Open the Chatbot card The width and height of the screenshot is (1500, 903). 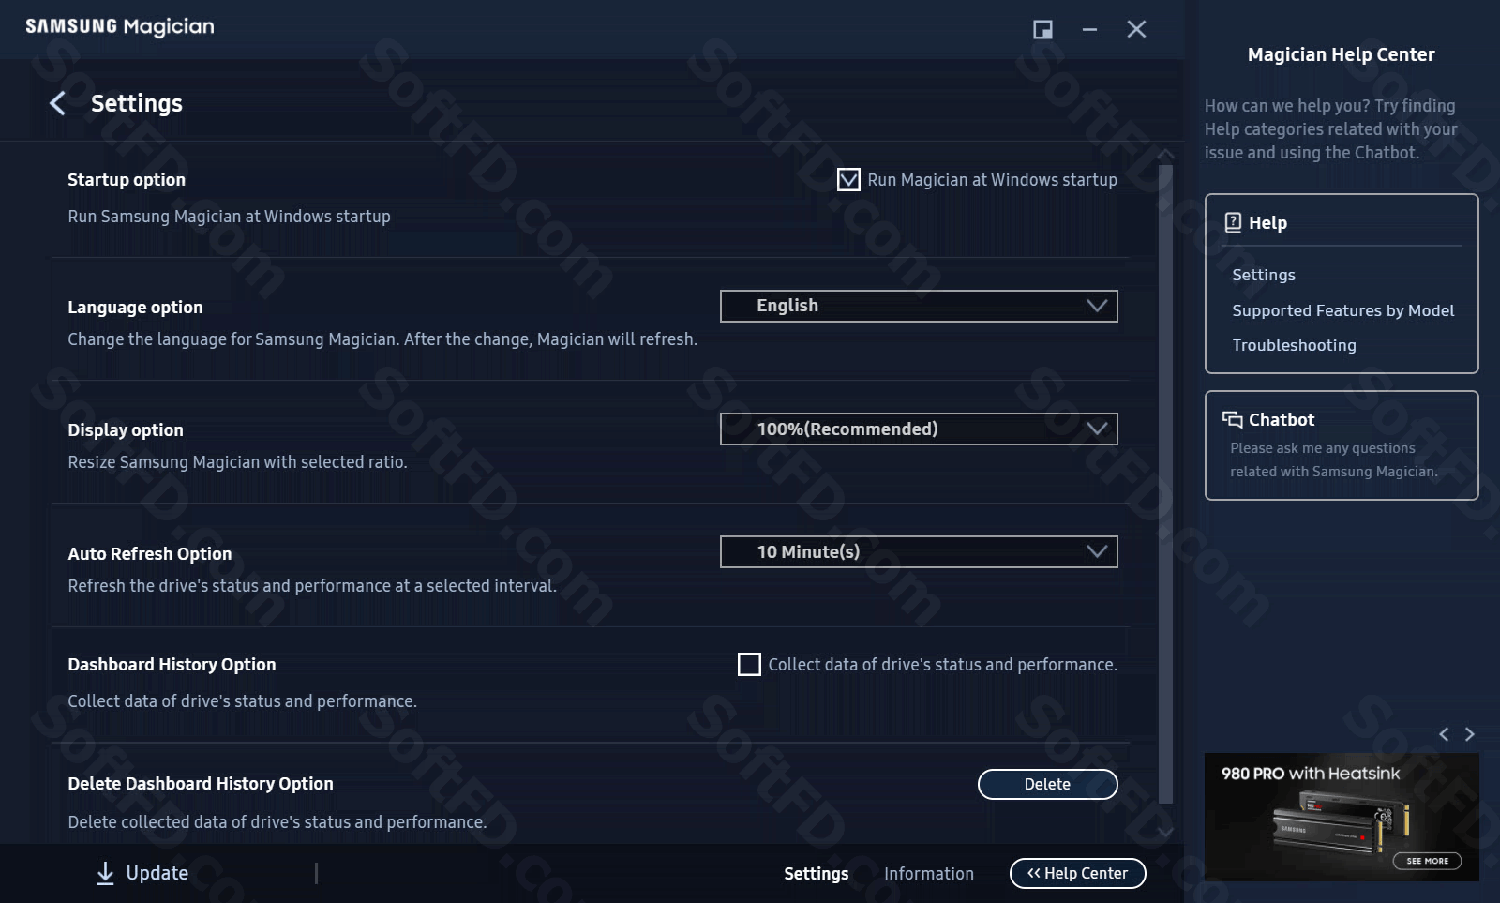point(1342,445)
